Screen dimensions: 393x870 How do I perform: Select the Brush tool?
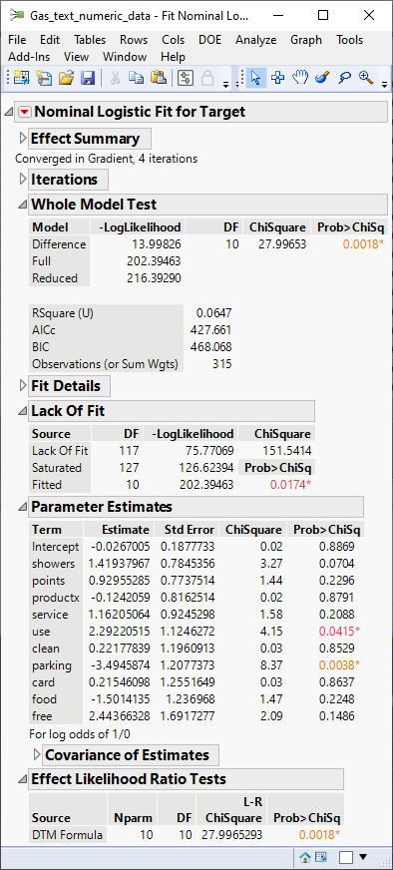coord(321,78)
